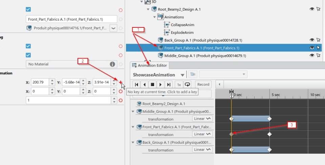Select highlighted Front_Part_Fabrics A.1 tree row
The height and width of the screenshot is (165, 325).
[x=224, y=48]
